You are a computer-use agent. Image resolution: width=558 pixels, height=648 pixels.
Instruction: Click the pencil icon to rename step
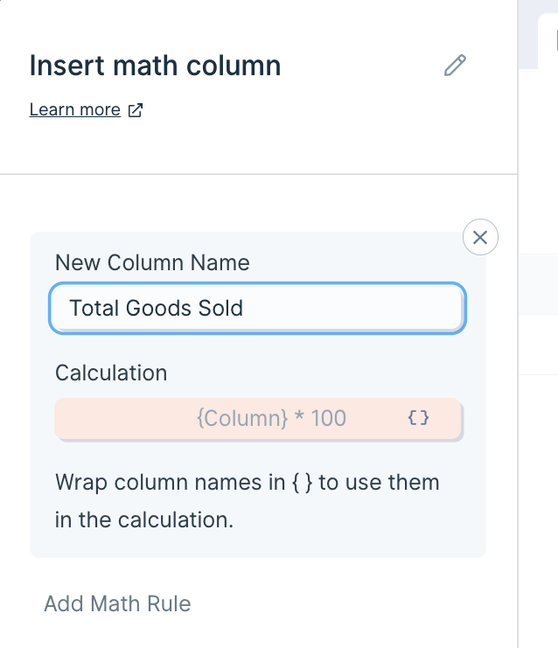[455, 66]
